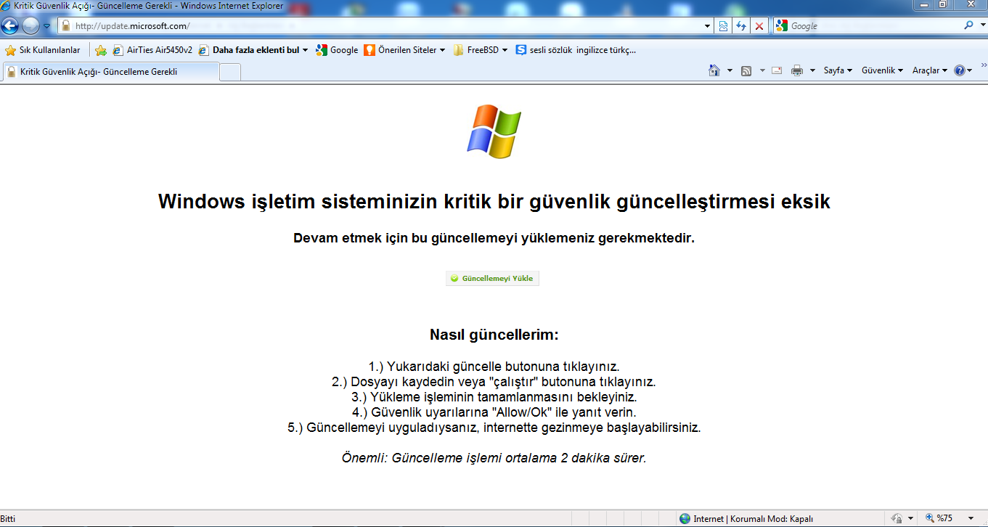Viewport: 988px width, 527px height.
Task: Click heading Nasıl güncellerim:
Action: [x=494, y=335]
